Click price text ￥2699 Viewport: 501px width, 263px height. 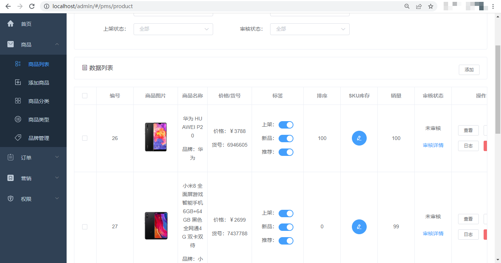coord(238,220)
